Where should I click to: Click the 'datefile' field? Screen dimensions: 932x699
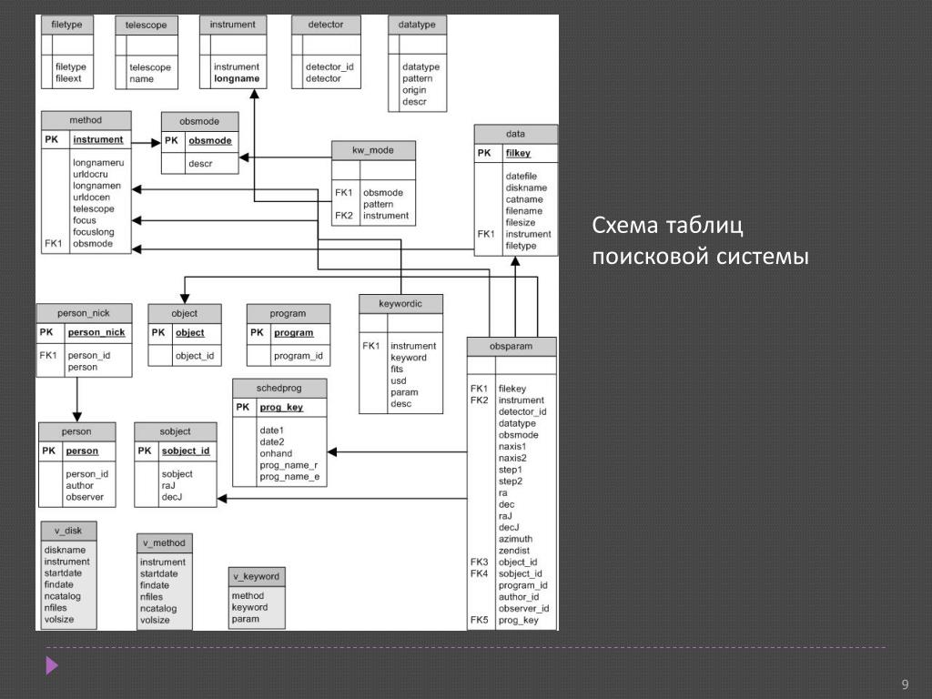522,177
